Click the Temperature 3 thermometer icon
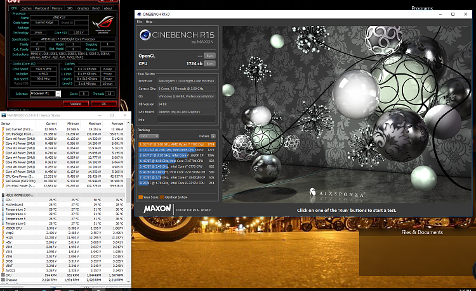This screenshot has width=476, height=291. pyautogui.click(x=3, y=209)
